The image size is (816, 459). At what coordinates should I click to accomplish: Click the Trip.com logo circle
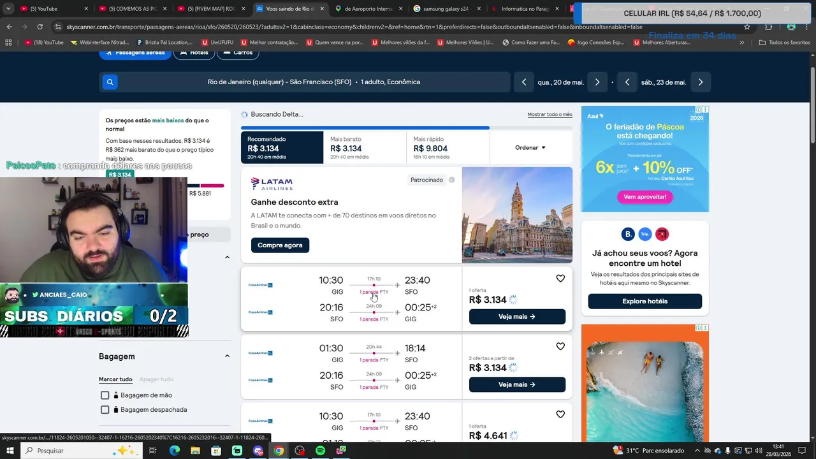coord(645,234)
